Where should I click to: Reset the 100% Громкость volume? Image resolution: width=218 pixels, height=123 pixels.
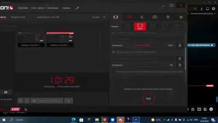click(180, 45)
